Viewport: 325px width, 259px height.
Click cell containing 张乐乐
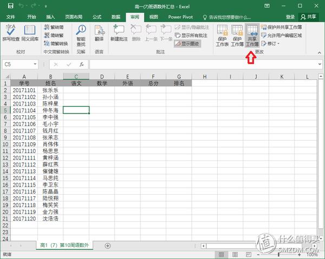point(50,90)
